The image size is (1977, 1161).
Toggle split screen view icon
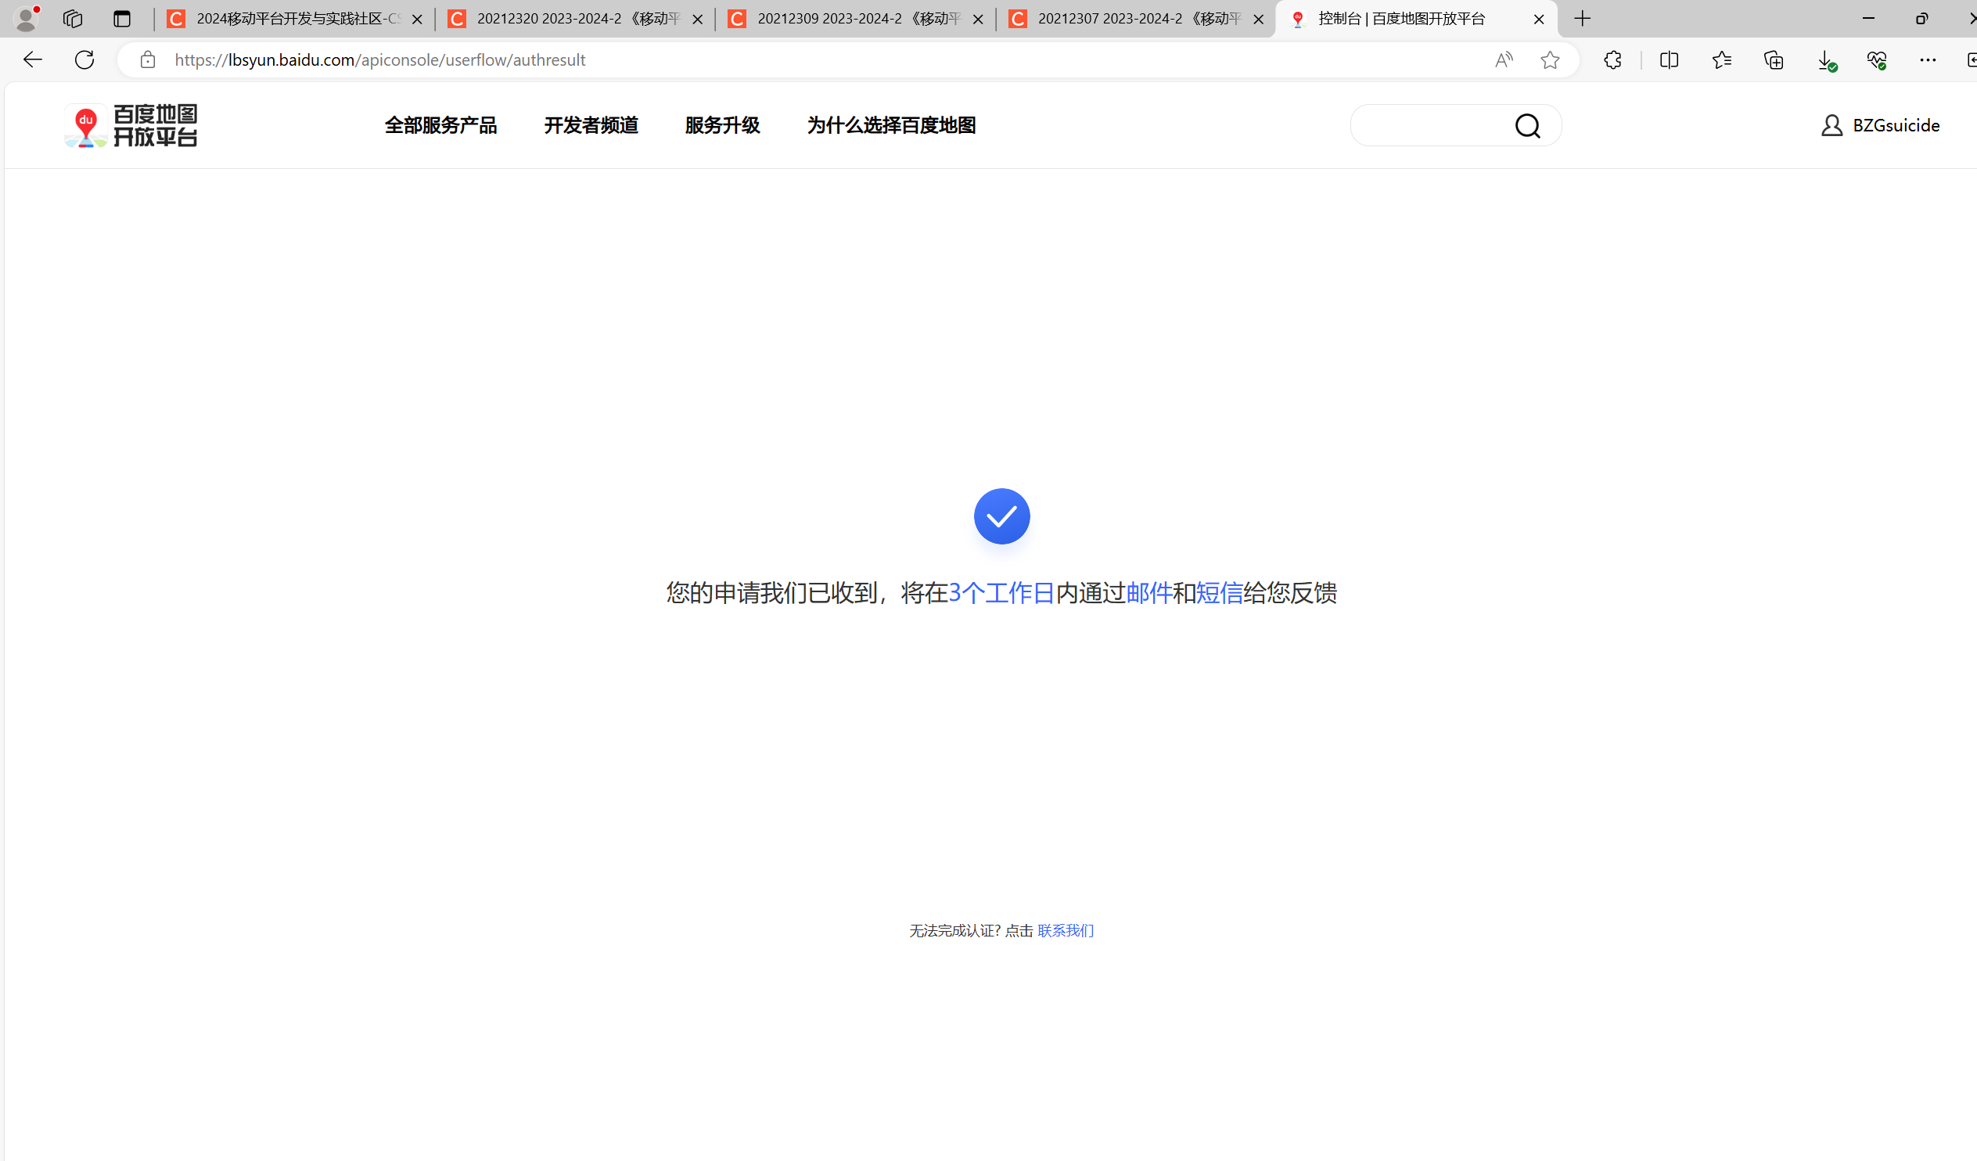coord(1669,59)
